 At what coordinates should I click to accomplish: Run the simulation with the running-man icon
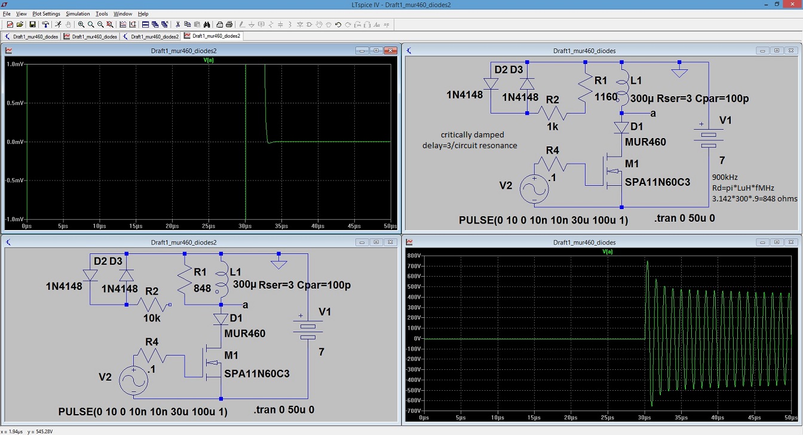coord(58,24)
